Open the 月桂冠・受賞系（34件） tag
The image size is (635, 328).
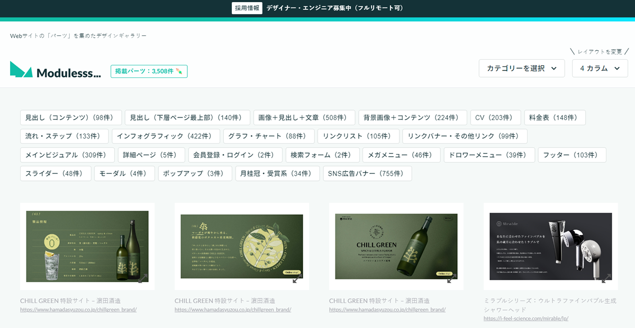pyautogui.click(x=278, y=174)
